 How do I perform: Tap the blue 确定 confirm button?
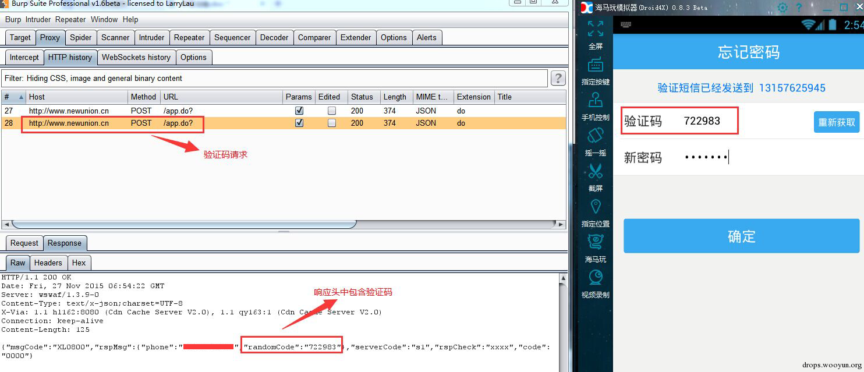coord(741,236)
